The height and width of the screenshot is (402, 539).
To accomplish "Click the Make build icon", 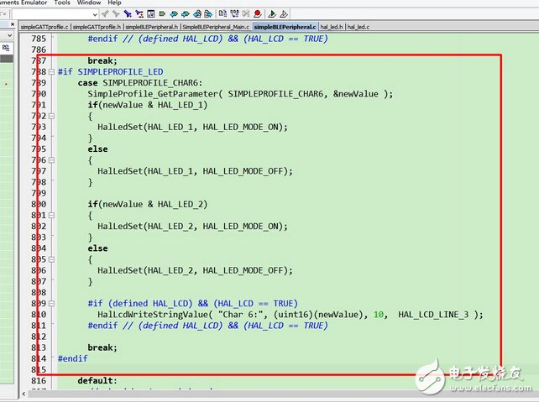I will 233,14.
